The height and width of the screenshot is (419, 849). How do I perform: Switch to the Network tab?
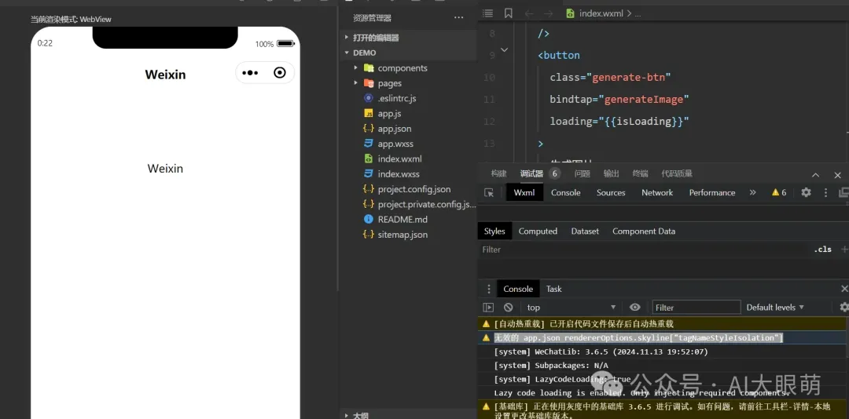pos(657,192)
